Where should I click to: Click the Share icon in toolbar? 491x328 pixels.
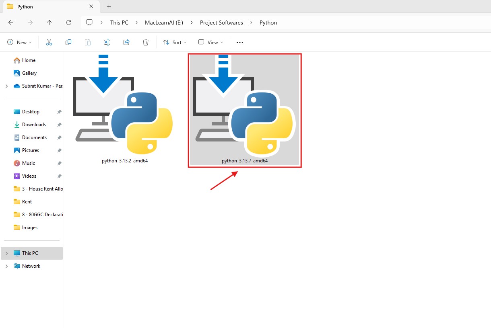click(126, 42)
